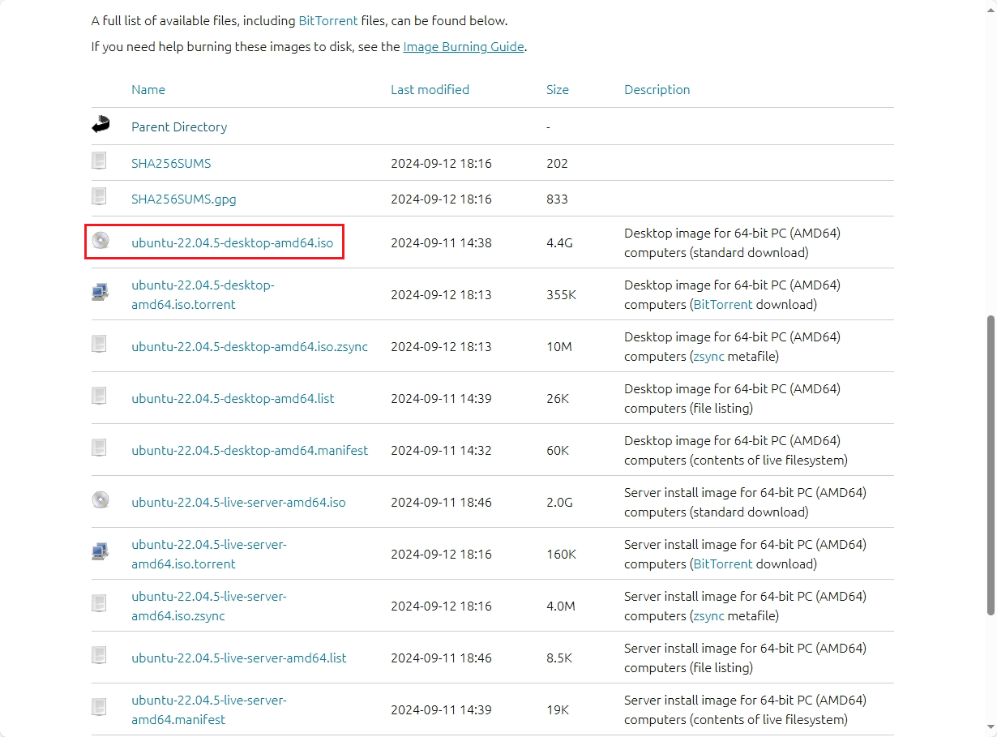Sort by the Name column header
997x737 pixels.
148,90
